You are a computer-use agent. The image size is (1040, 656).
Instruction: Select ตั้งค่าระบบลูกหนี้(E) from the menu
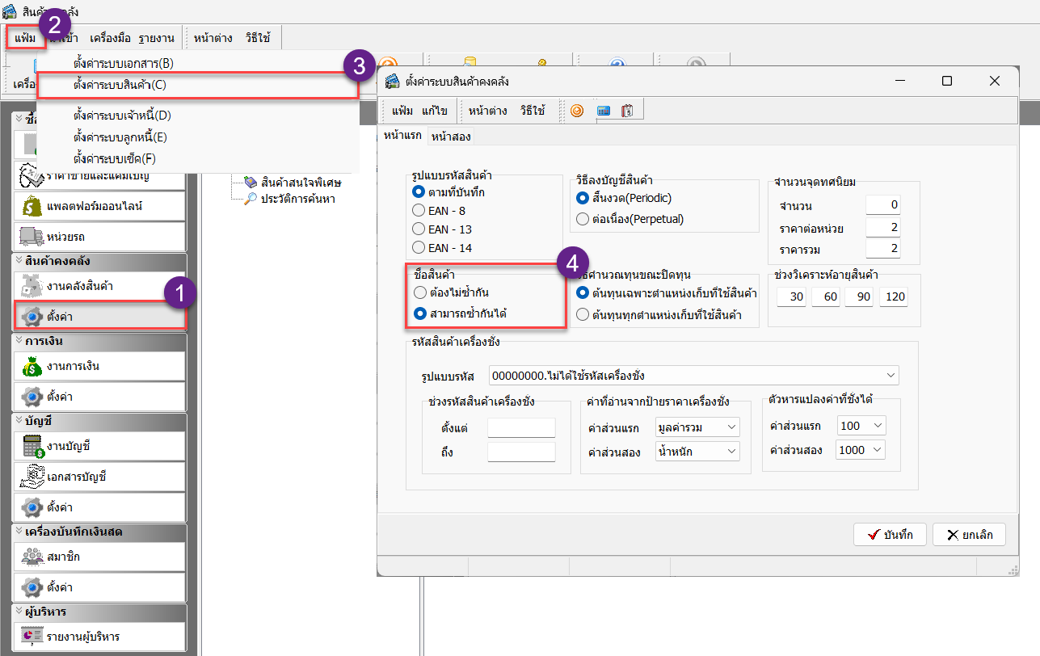[x=120, y=137]
